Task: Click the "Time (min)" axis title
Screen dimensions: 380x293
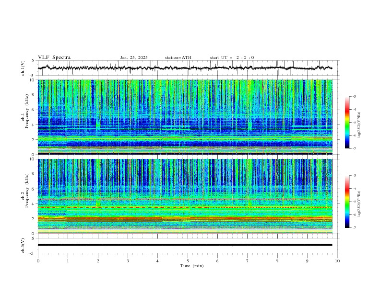Action: (192, 266)
